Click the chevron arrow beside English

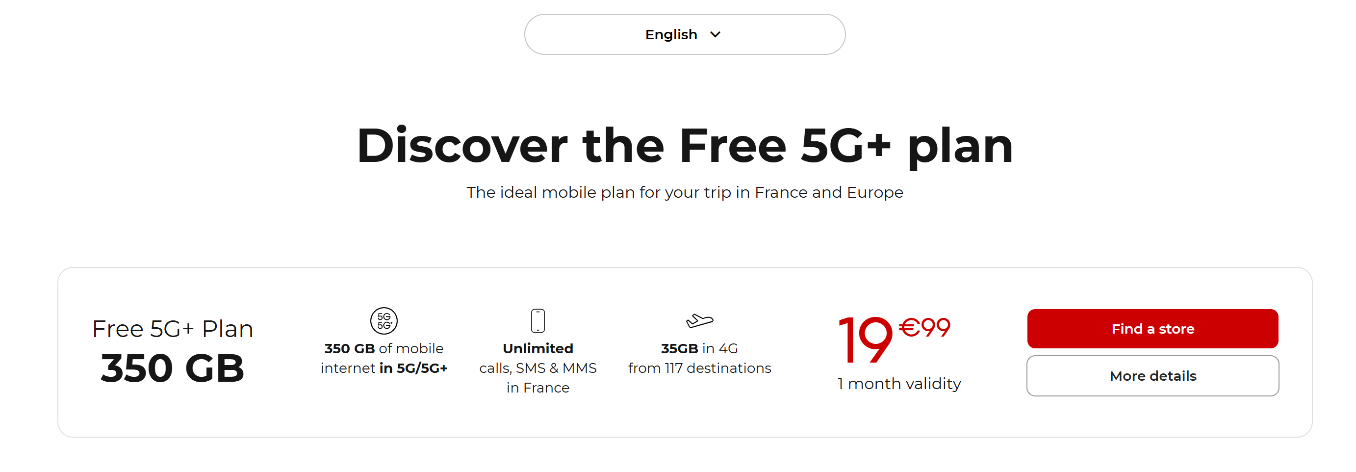pos(715,35)
